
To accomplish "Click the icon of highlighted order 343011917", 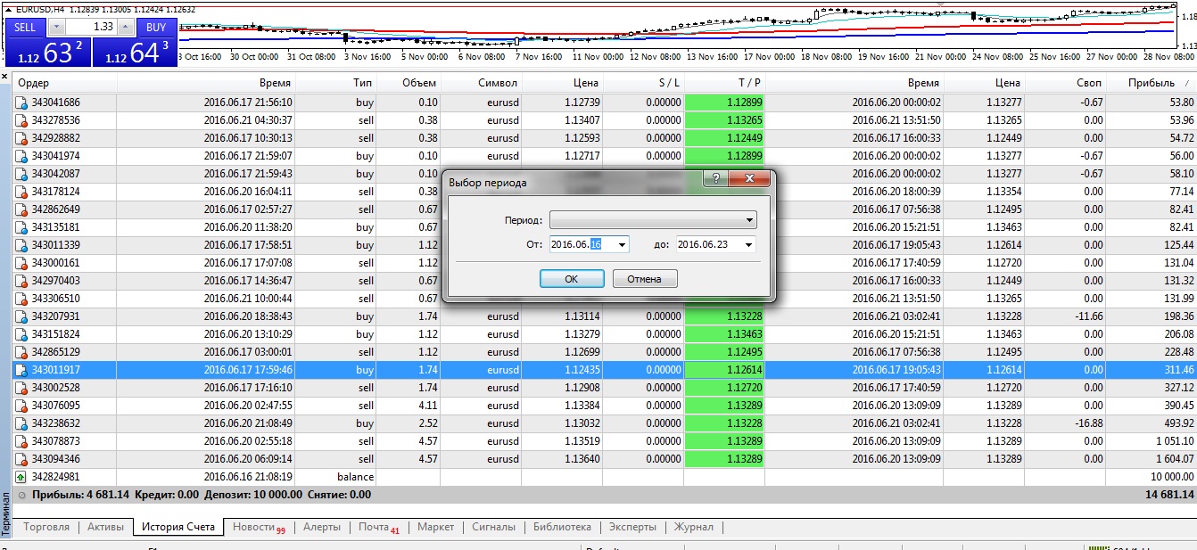I will point(21,370).
